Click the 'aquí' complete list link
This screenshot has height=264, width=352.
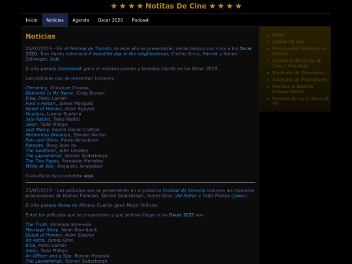click(x=89, y=176)
